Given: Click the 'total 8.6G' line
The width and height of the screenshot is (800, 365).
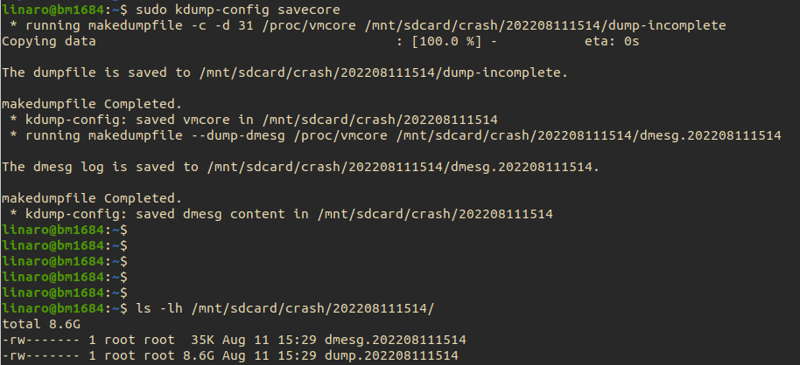Looking at the screenshot, I should click(x=41, y=324).
